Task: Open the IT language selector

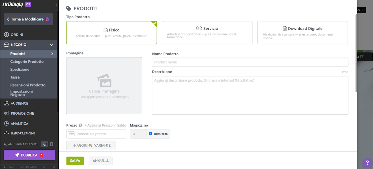Action: [x=44, y=167]
